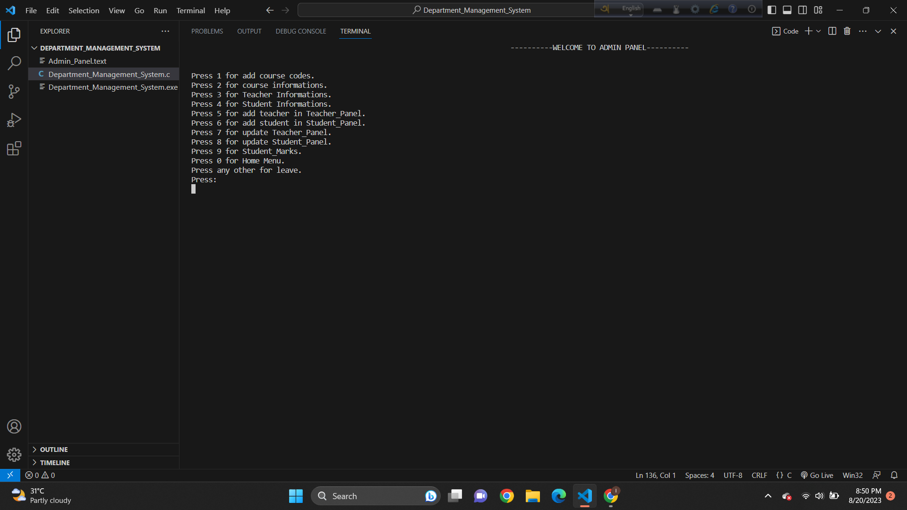Kill the terminal with the trash icon

tap(847, 31)
